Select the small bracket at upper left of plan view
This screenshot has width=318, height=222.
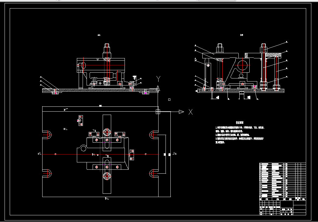pos(81,120)
